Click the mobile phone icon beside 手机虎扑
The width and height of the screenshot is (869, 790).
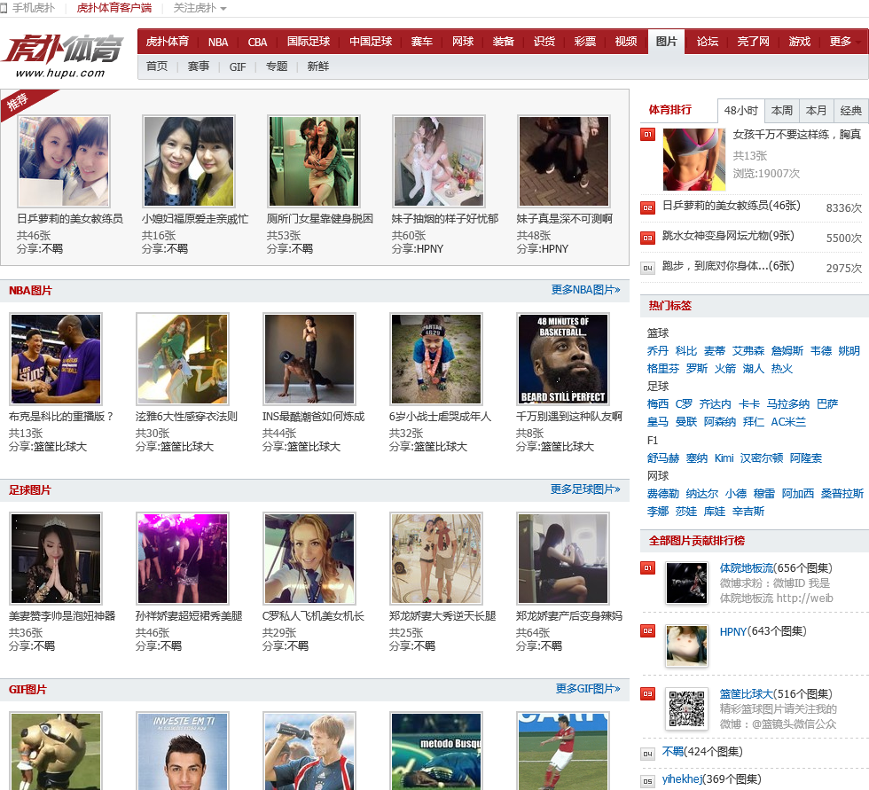(4, 8)
